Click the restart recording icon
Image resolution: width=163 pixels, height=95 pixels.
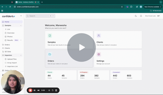[53, 90]
